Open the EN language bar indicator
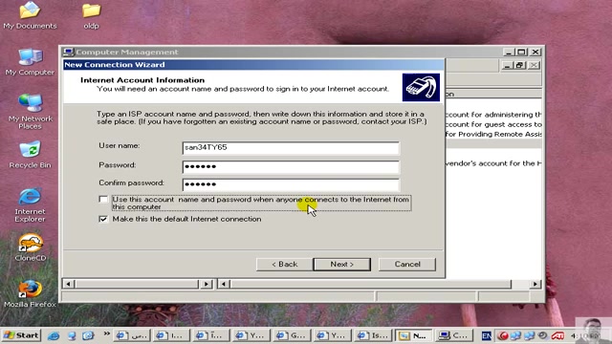This screenshot has width=612, height=344. [x=487, y=335]
